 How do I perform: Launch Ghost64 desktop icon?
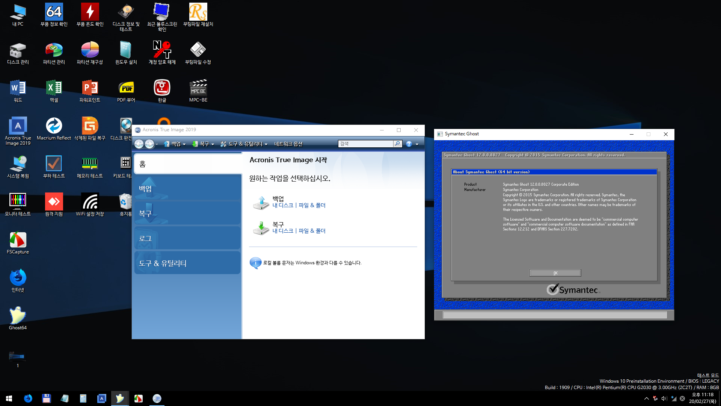coord(18,319)
